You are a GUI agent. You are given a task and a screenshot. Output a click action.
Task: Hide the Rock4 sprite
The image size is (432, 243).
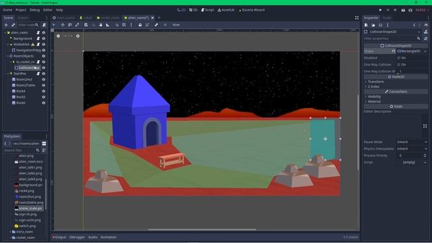(43, 91)
